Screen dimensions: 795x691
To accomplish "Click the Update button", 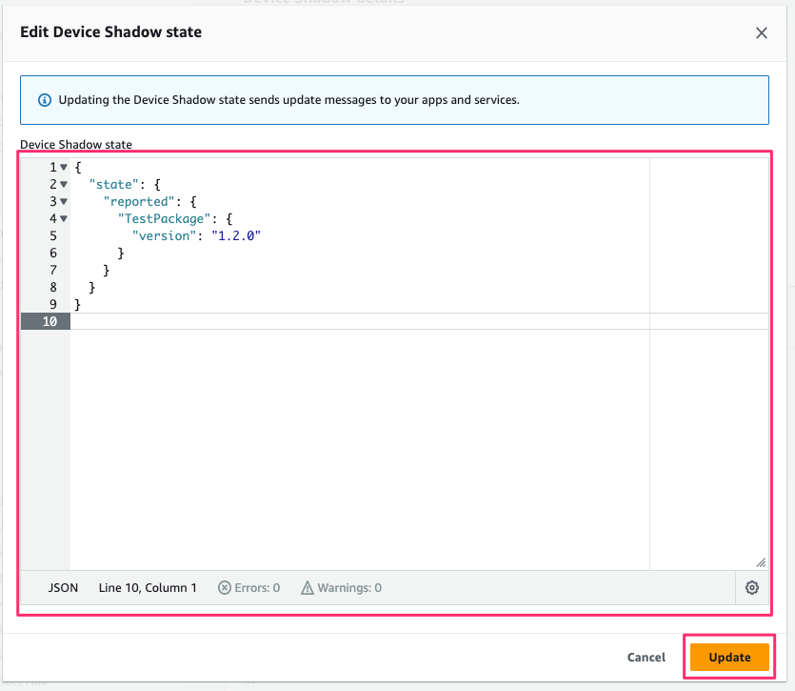I will point(729,657).
